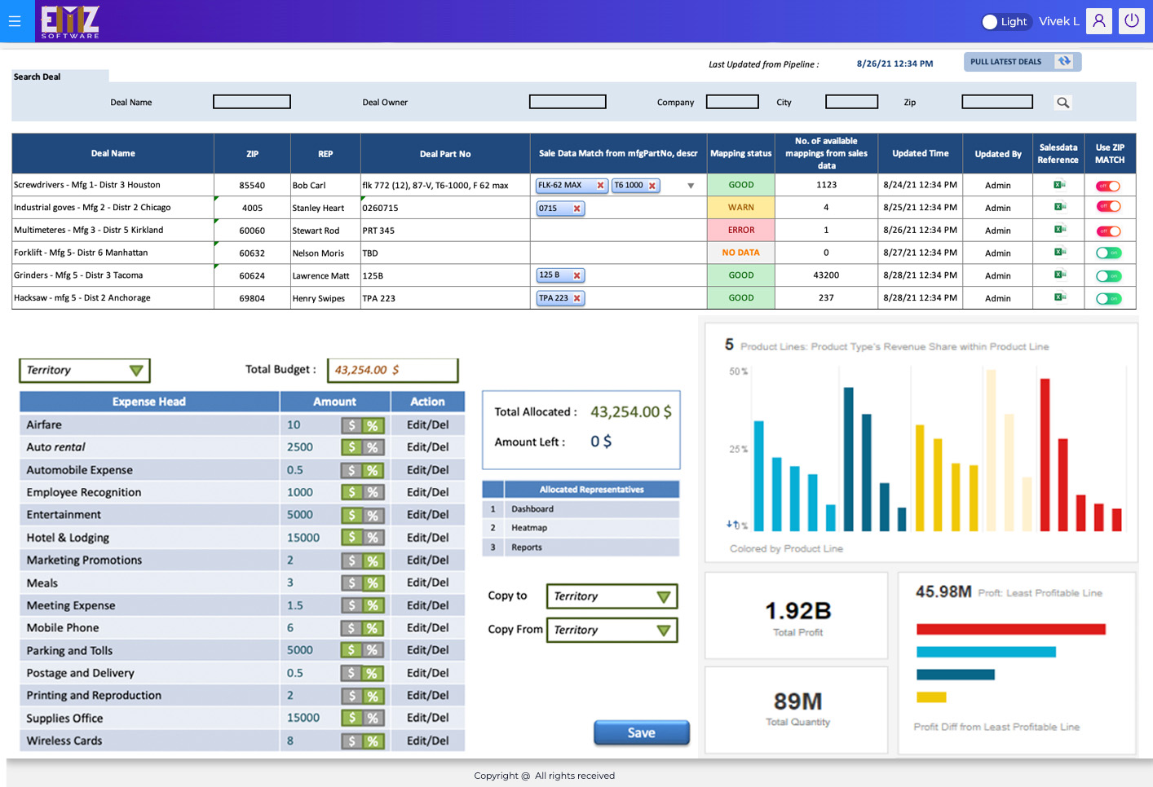Remove the TPA 223 tag
Screen dimensions: 1153x787
click(x=576, y=298)
